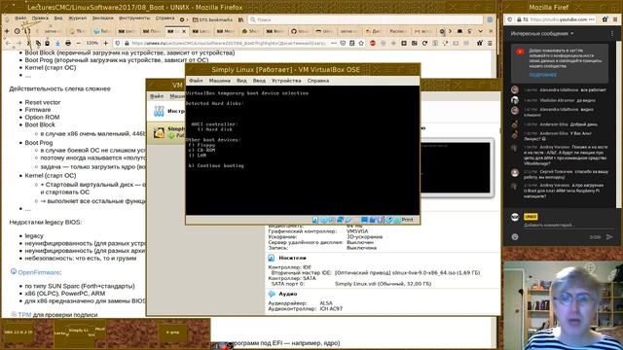The width and height of the screenshot is (623, 350).
Task: Expand the Интересные сообщения chat dropdown
Action: pos(542,34)
